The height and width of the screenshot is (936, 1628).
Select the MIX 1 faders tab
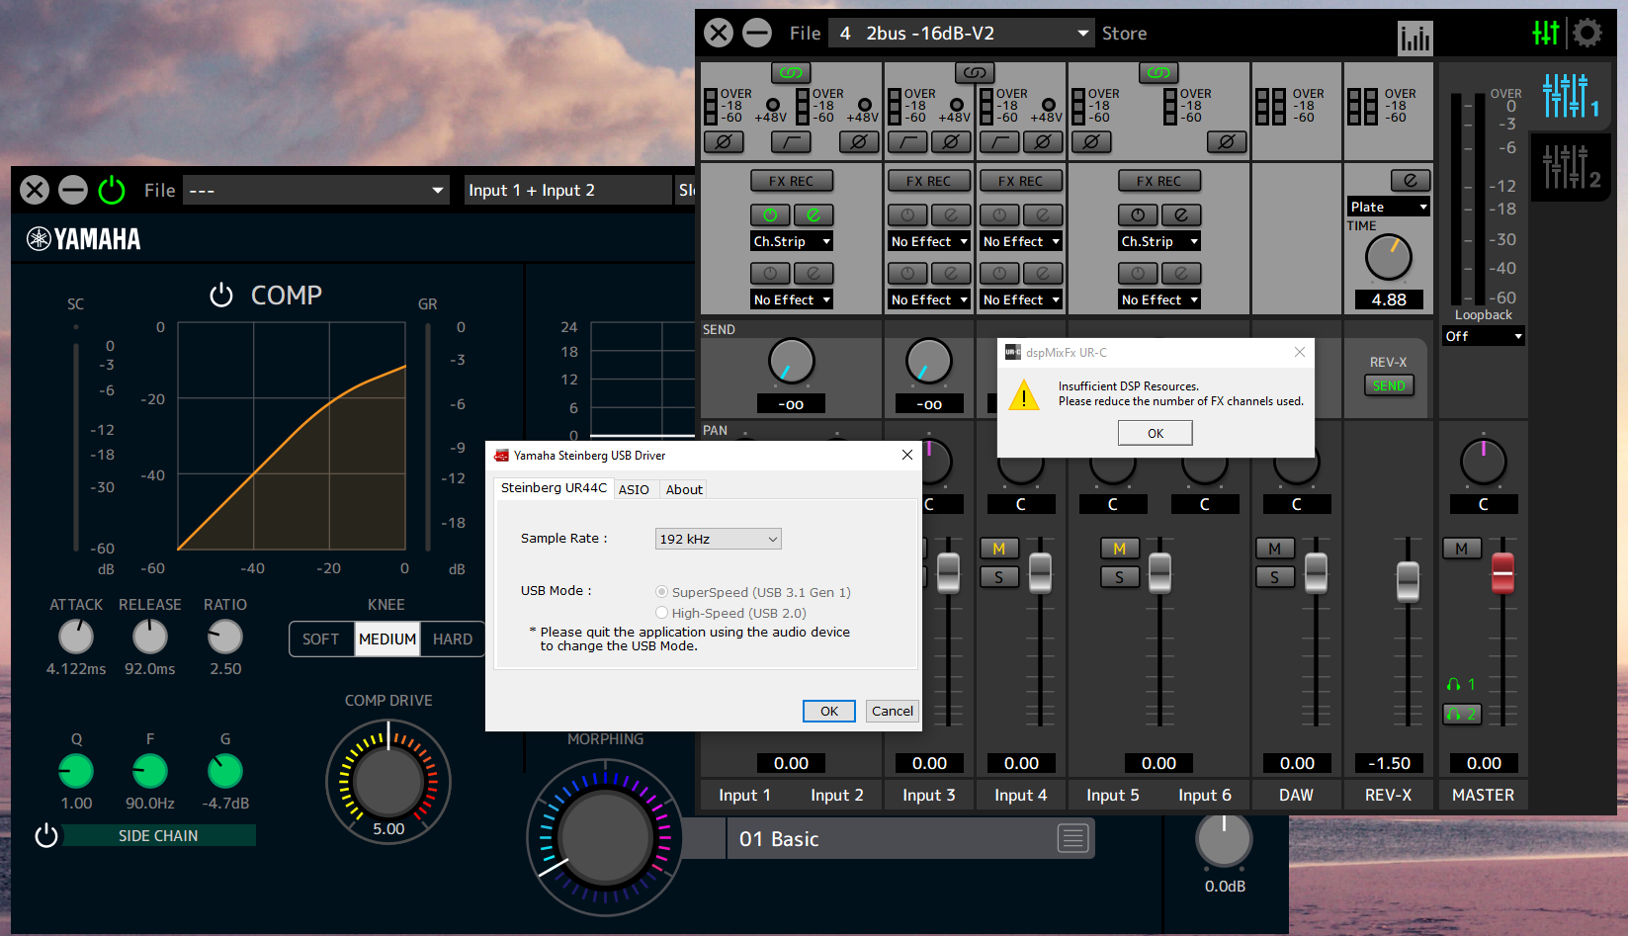click(x=1571, y=96)
